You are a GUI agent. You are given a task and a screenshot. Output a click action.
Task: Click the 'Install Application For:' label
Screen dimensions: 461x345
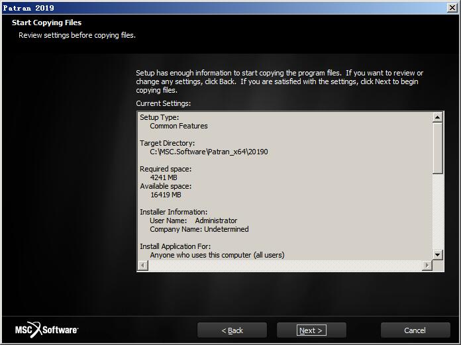pos(176,246)
